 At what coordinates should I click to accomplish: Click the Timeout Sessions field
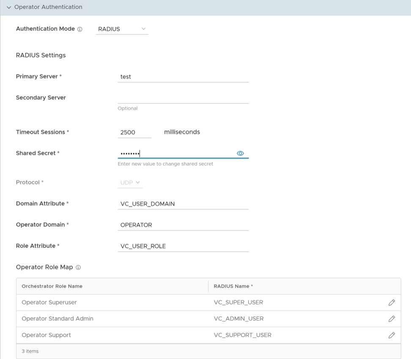134,132
